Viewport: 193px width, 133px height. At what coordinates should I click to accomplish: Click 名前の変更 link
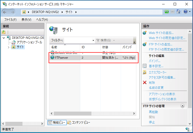pos(156,88)
